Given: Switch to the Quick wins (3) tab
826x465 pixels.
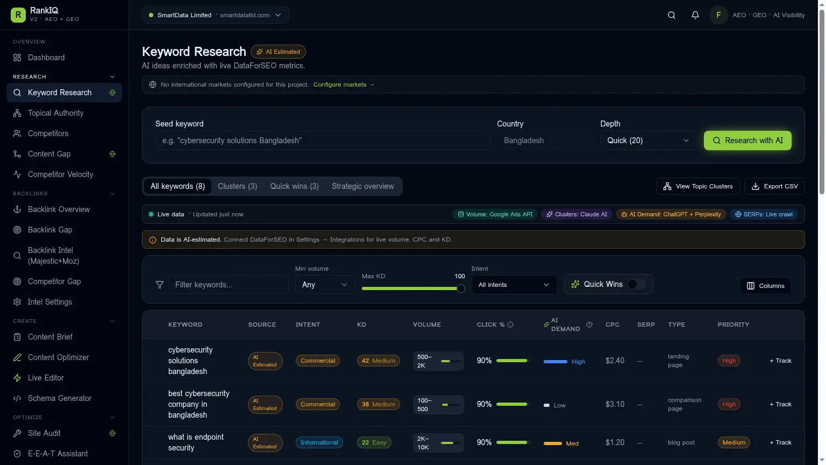Looking at the screenshot, I should tap(294, 186).
